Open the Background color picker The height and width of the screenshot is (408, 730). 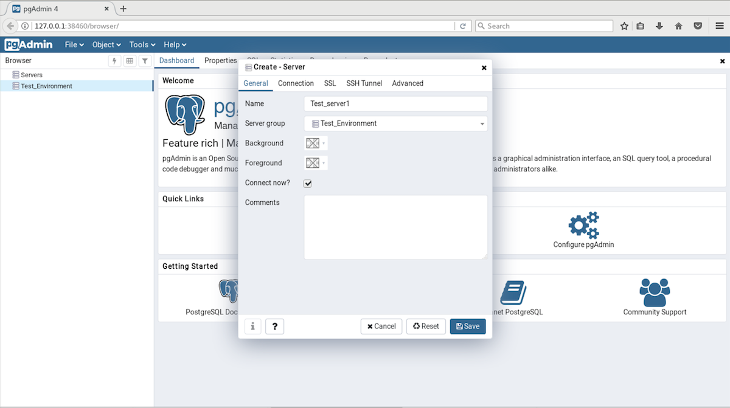click(x=316, y=143)
